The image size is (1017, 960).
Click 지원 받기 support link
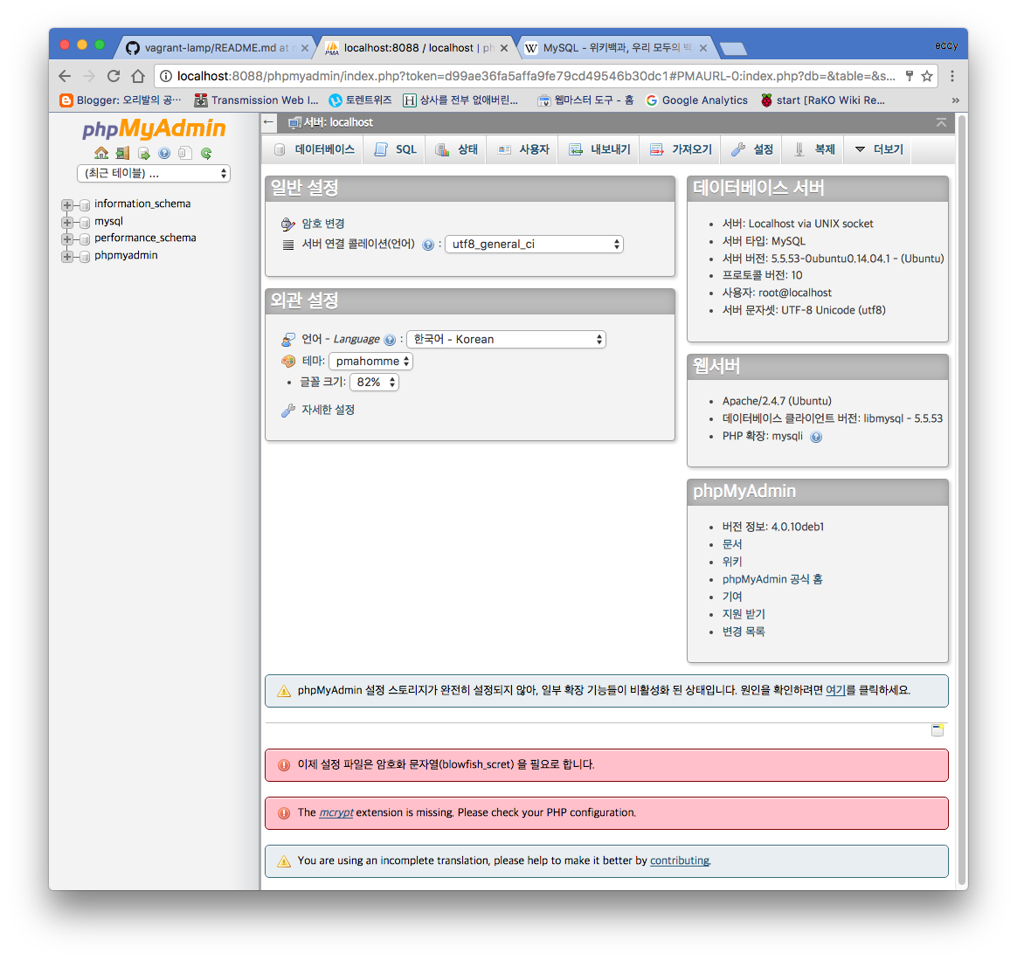744,614
